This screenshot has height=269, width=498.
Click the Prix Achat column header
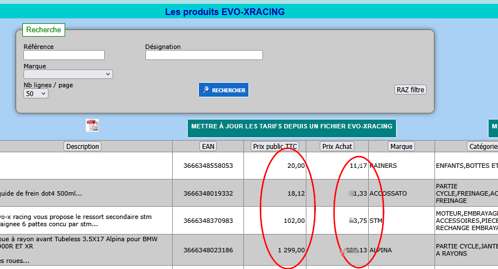pyautogui.click(x=337, y=146)
